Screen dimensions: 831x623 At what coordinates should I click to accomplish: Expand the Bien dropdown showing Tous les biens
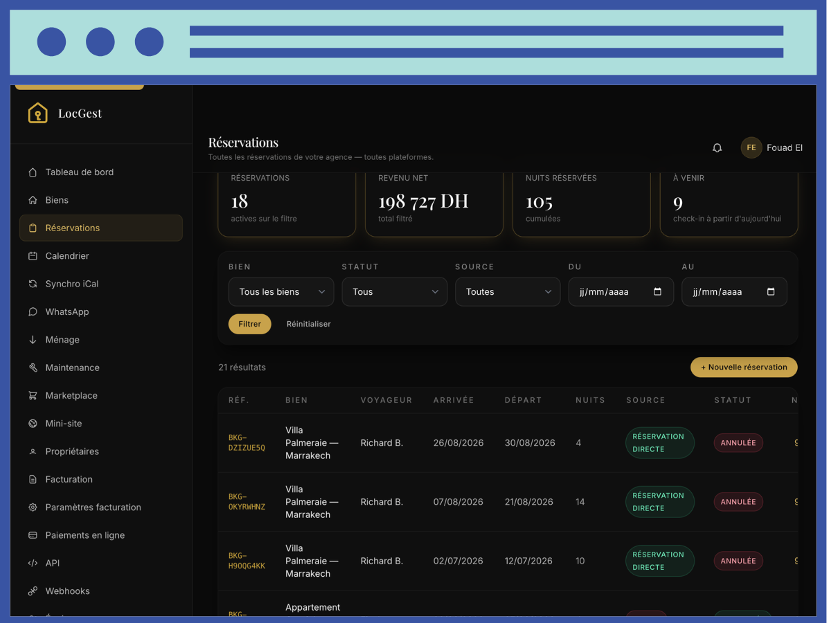(x=281, y=291)
